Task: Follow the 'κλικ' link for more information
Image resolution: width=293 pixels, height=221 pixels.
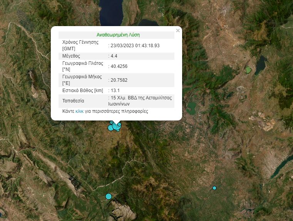Action: [79, 111]
